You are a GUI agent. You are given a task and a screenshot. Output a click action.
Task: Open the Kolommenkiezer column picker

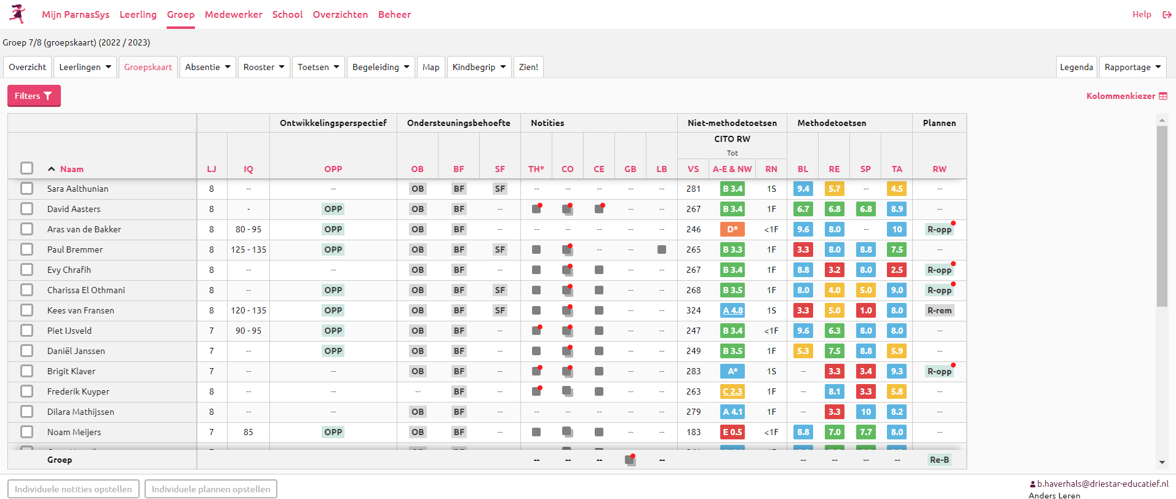1127,96
